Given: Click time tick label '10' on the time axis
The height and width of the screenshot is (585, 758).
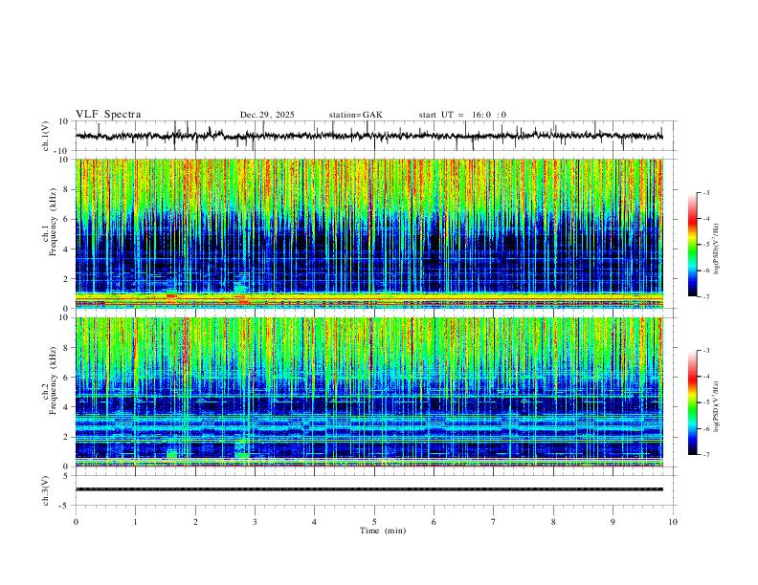Looking at the screenshot, I should (673, 522).
